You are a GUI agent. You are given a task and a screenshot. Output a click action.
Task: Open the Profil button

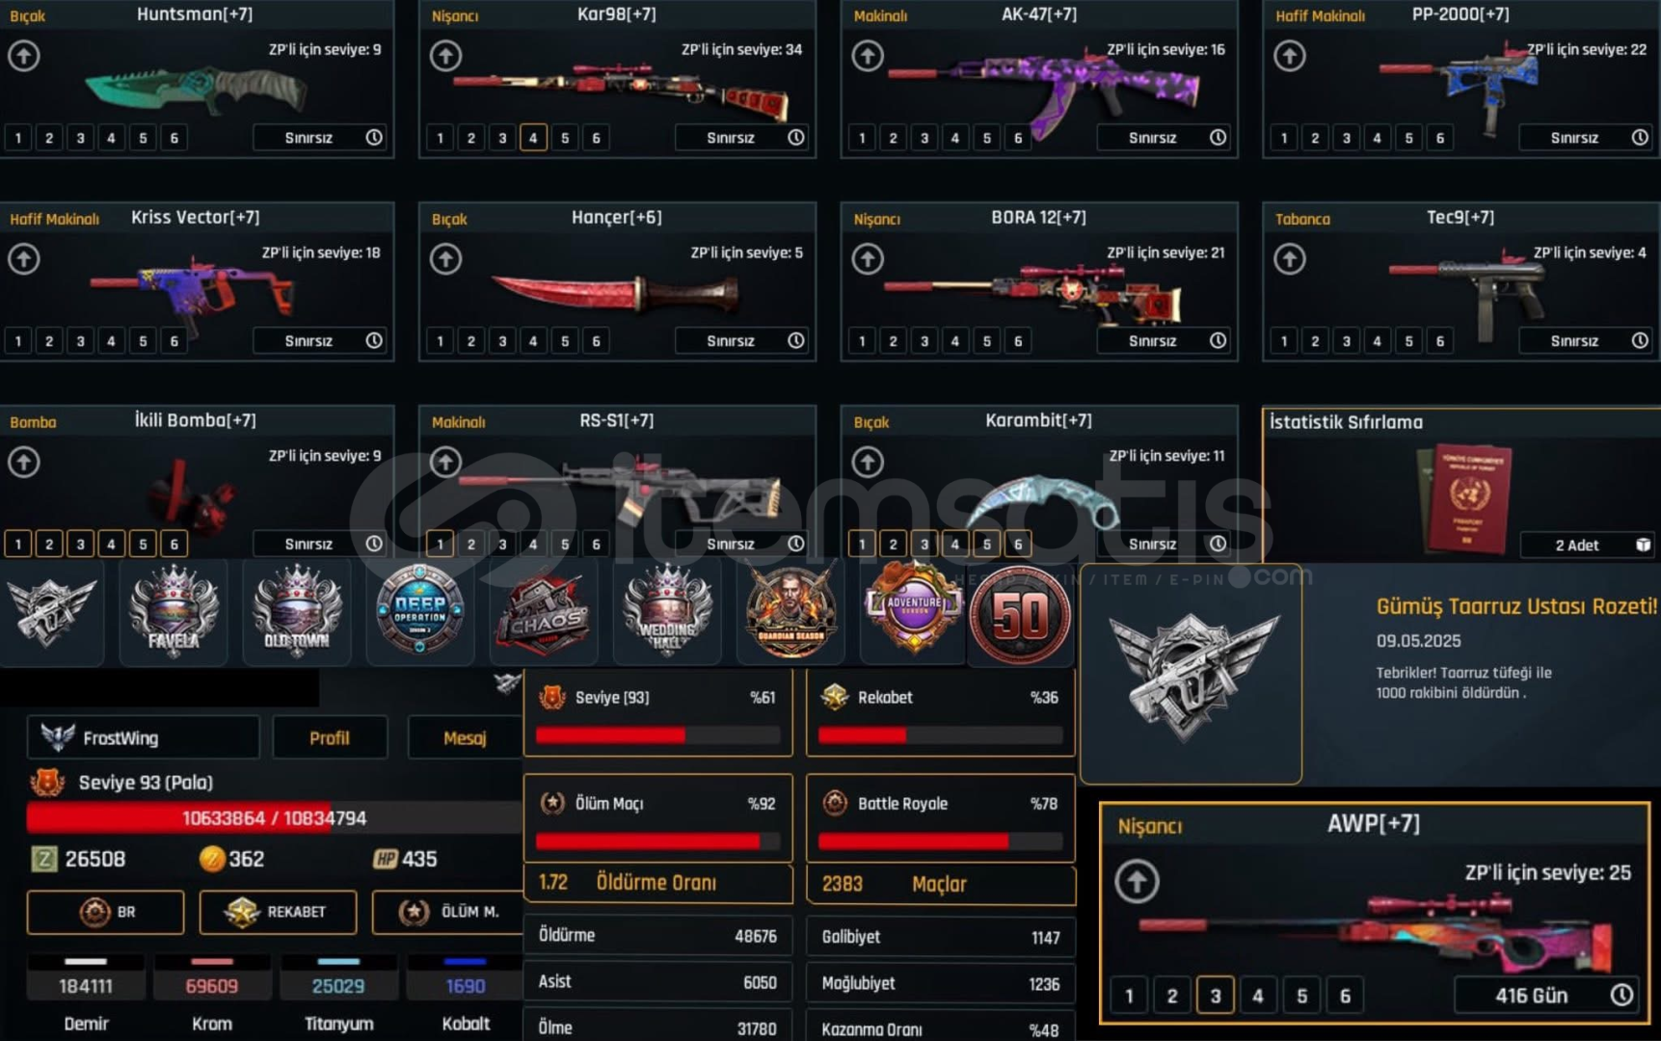330,737
